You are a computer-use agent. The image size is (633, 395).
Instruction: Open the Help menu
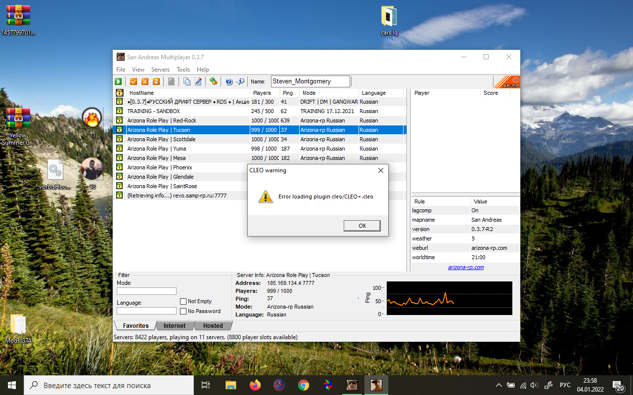click(203, 70)
